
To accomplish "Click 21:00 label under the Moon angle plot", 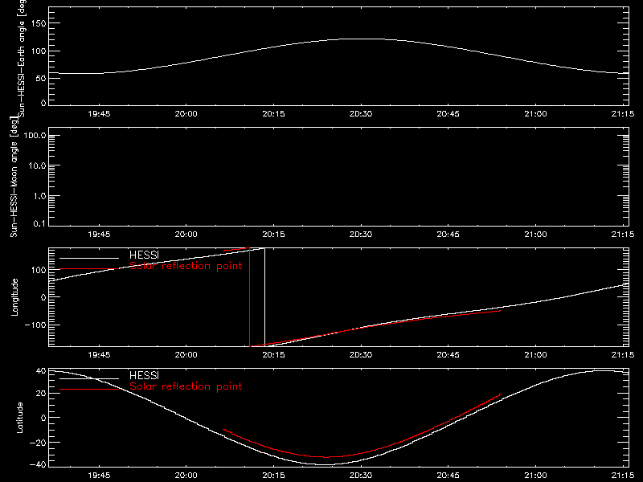I will click(535, 235).
